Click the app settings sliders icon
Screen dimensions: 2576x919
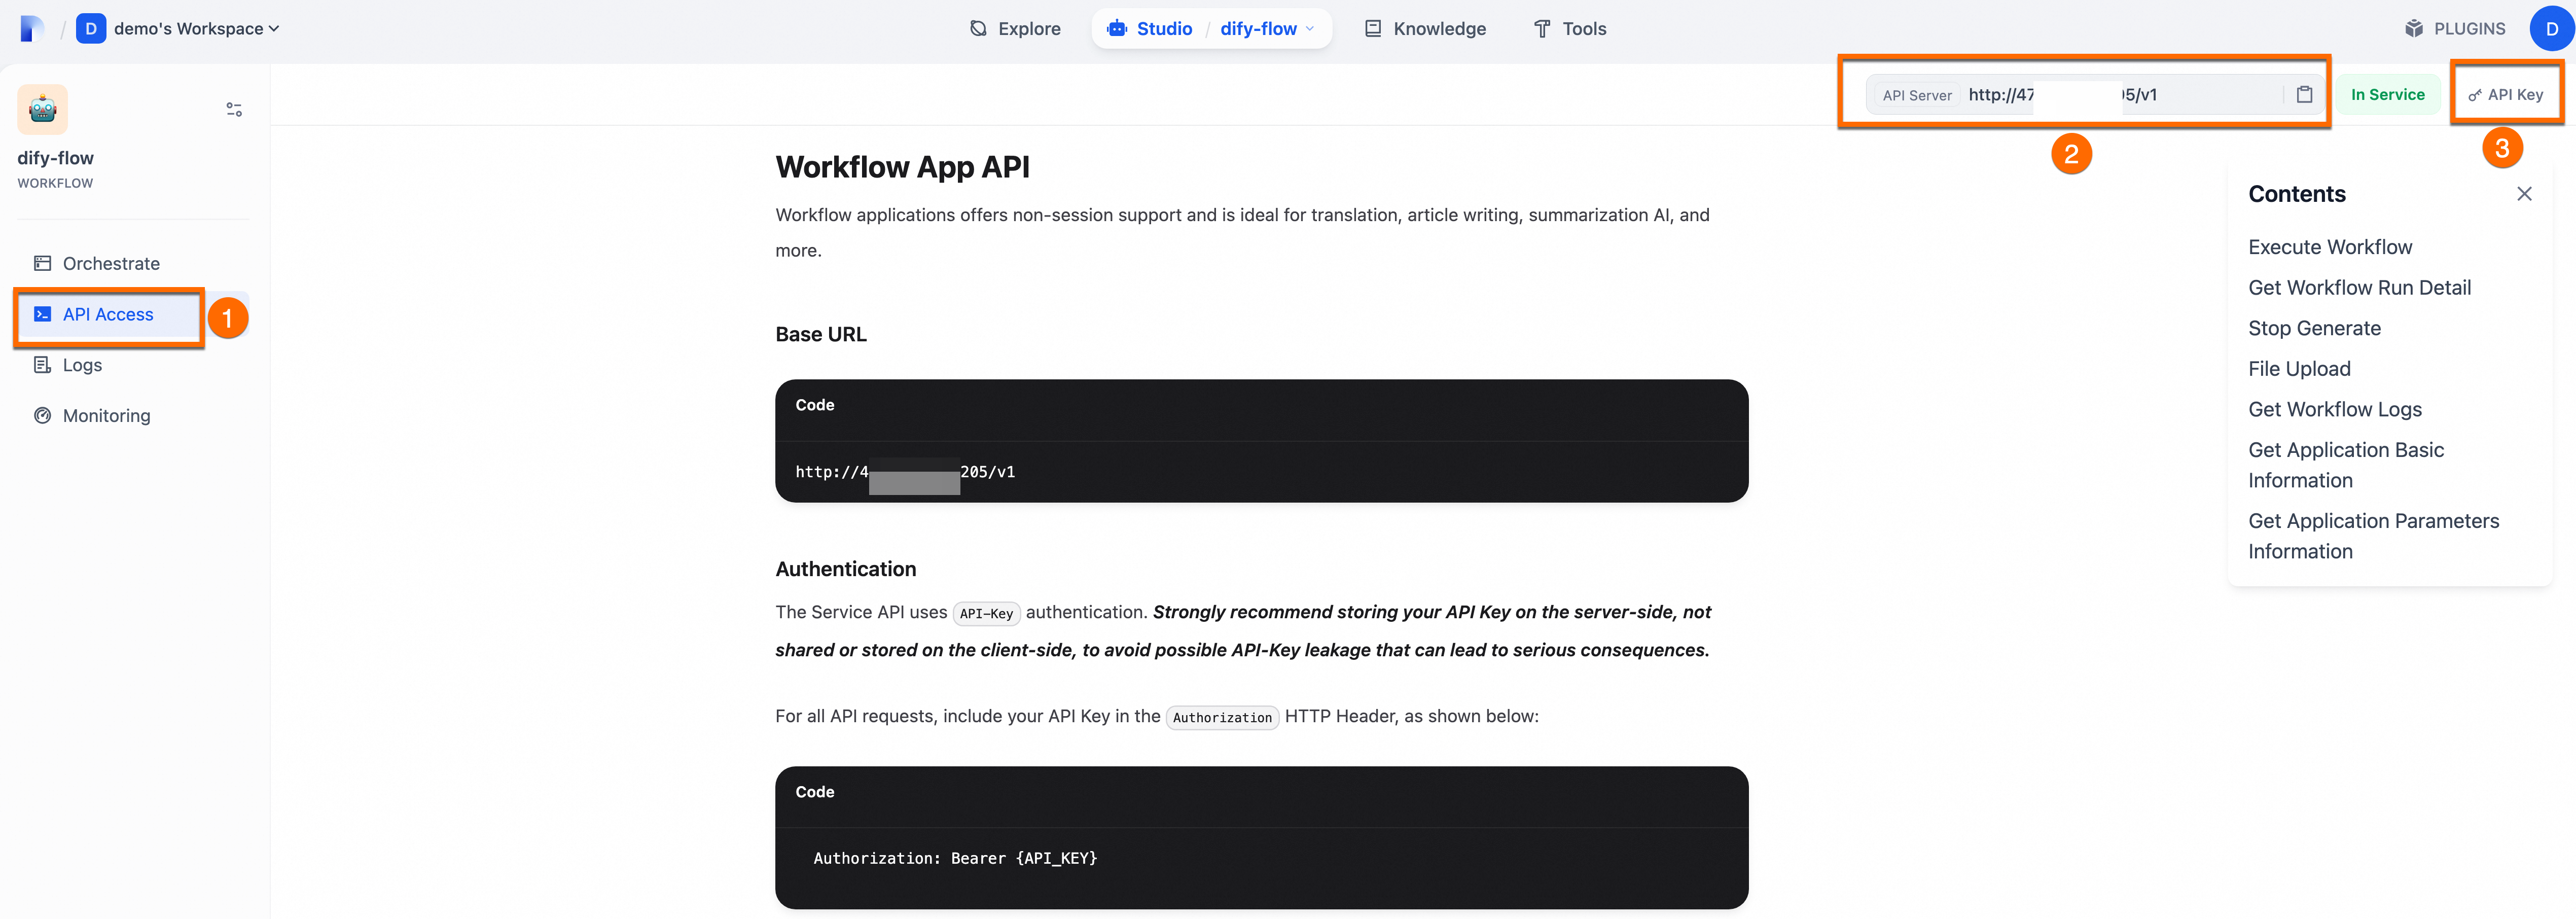(x=234, y=110)
